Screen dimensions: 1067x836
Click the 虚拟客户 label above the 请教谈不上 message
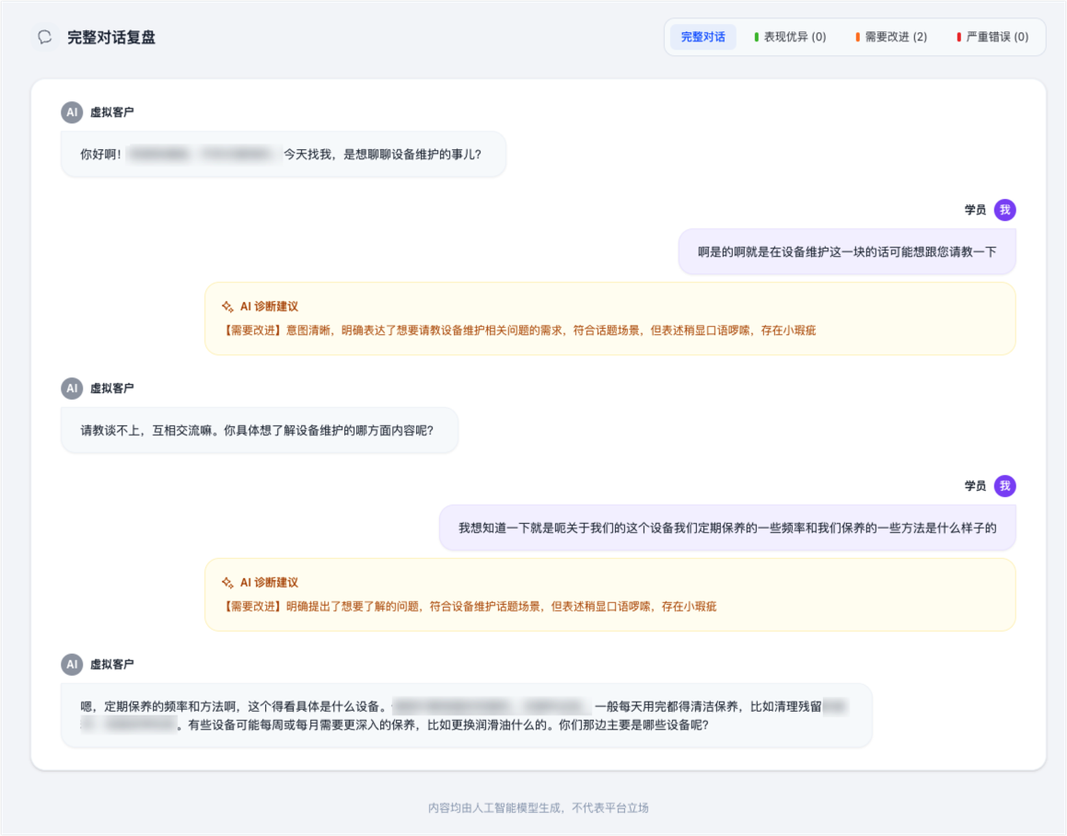(x=112, y=388)
